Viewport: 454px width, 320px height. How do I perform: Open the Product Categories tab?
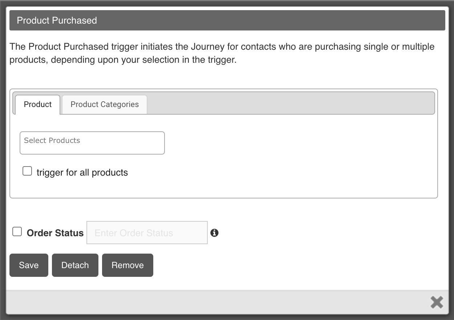(105, 104)
